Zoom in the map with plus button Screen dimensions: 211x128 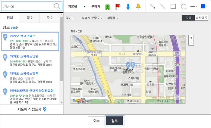(x=191, y=38)
